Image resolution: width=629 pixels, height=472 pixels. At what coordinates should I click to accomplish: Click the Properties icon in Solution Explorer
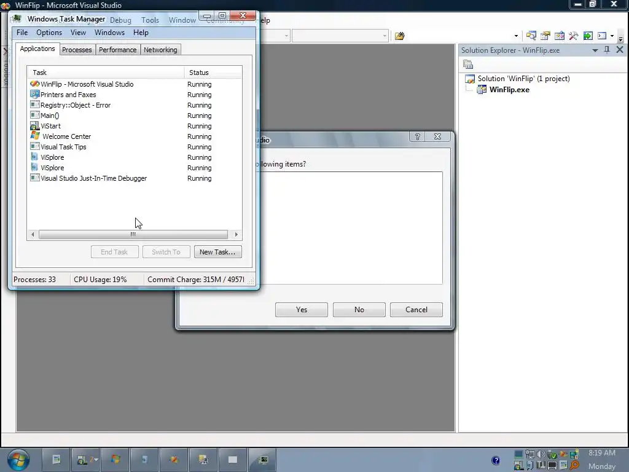(467, 64)
